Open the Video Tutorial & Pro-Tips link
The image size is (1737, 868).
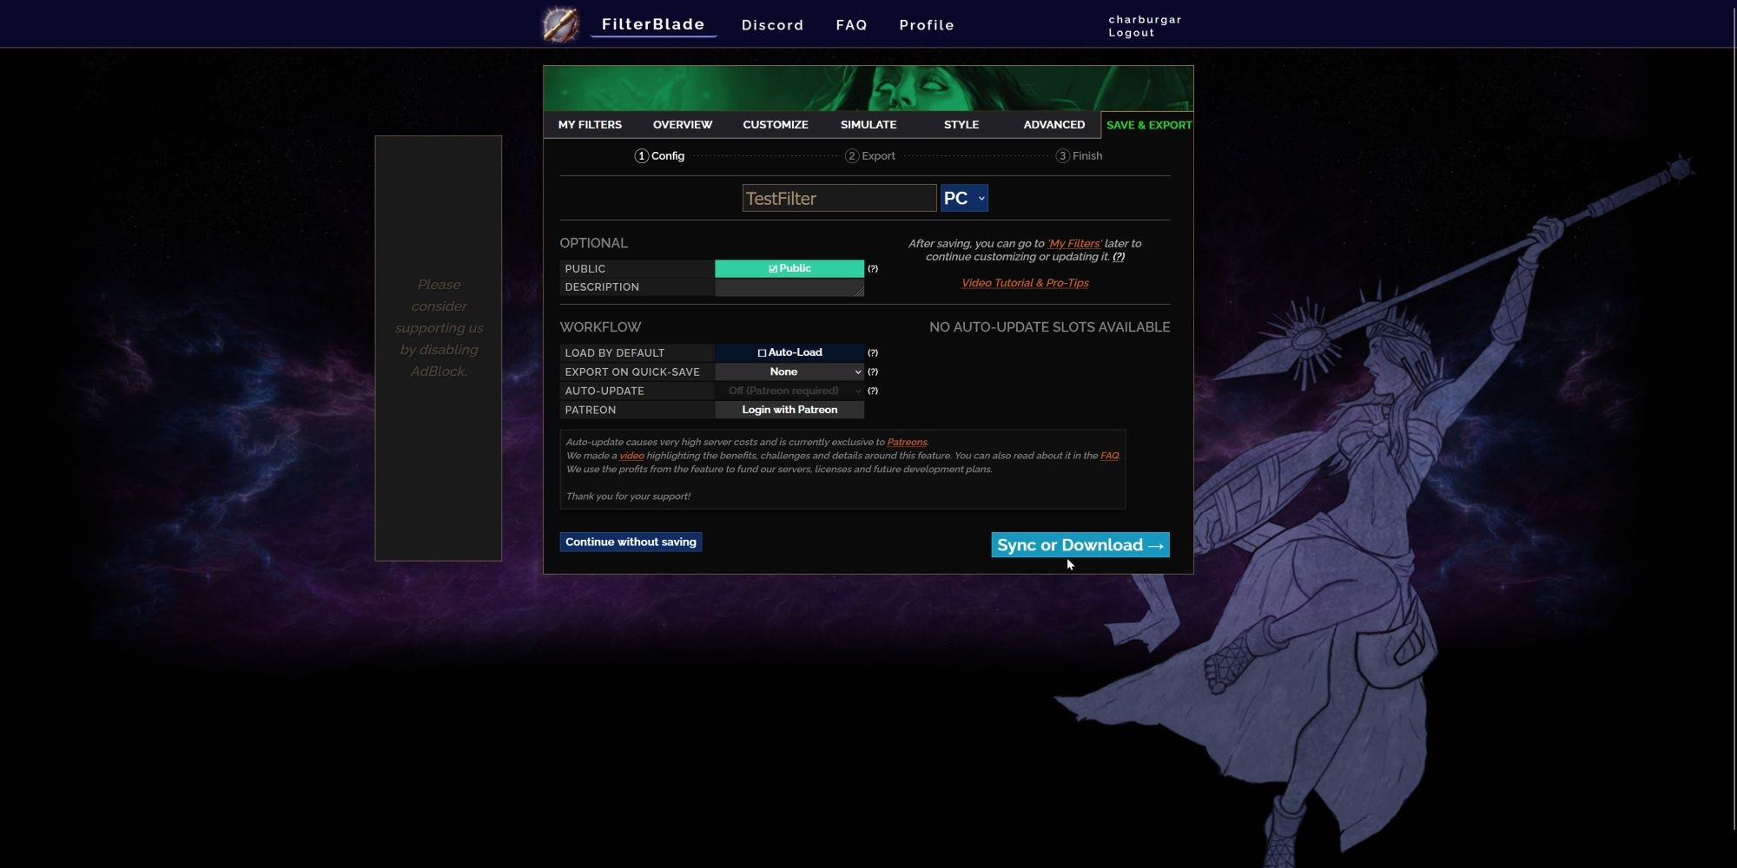[x=1025, y=283]
